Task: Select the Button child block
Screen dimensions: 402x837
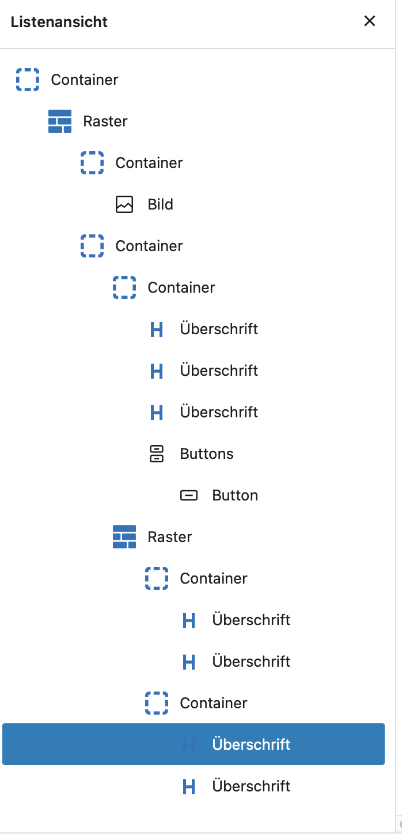Action: (x=235, y=495)
